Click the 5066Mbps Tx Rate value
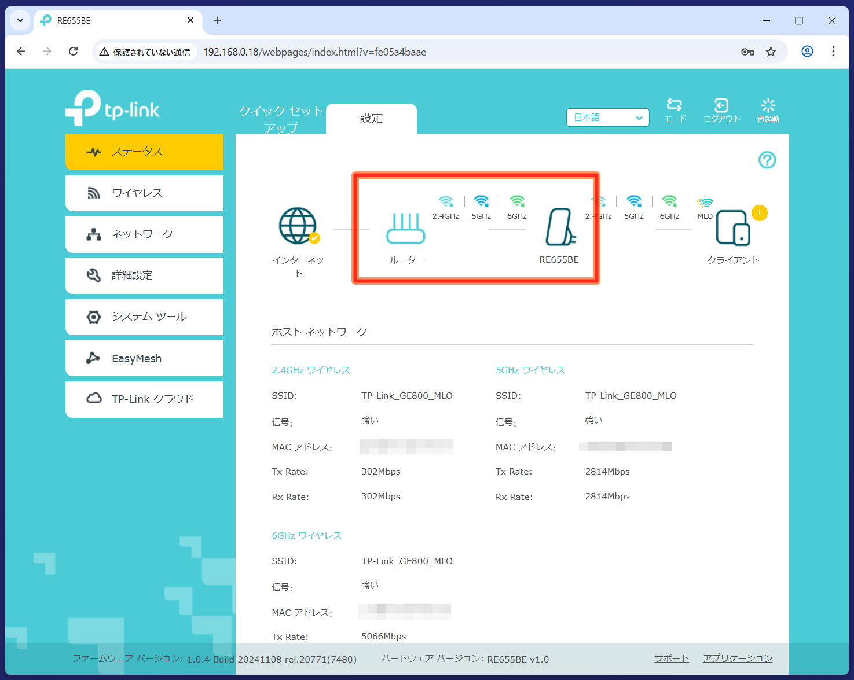The height and width of the screenshot is (680, 854). [x=384, y=637]
